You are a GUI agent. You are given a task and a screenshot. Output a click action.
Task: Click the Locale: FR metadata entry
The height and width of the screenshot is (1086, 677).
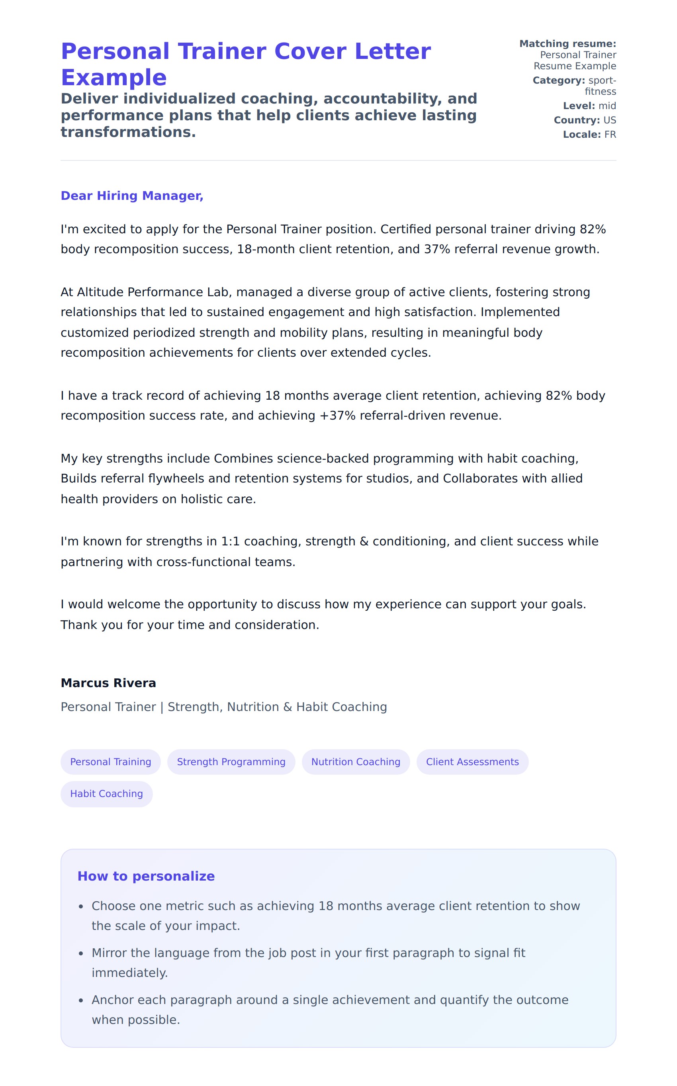click(x=589, y=134)
